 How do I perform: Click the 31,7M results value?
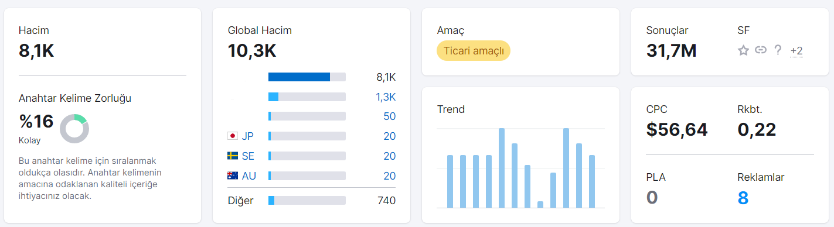(672, 51)
